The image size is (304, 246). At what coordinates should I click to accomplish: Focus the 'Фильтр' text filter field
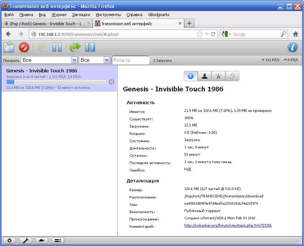pos(130,60)
